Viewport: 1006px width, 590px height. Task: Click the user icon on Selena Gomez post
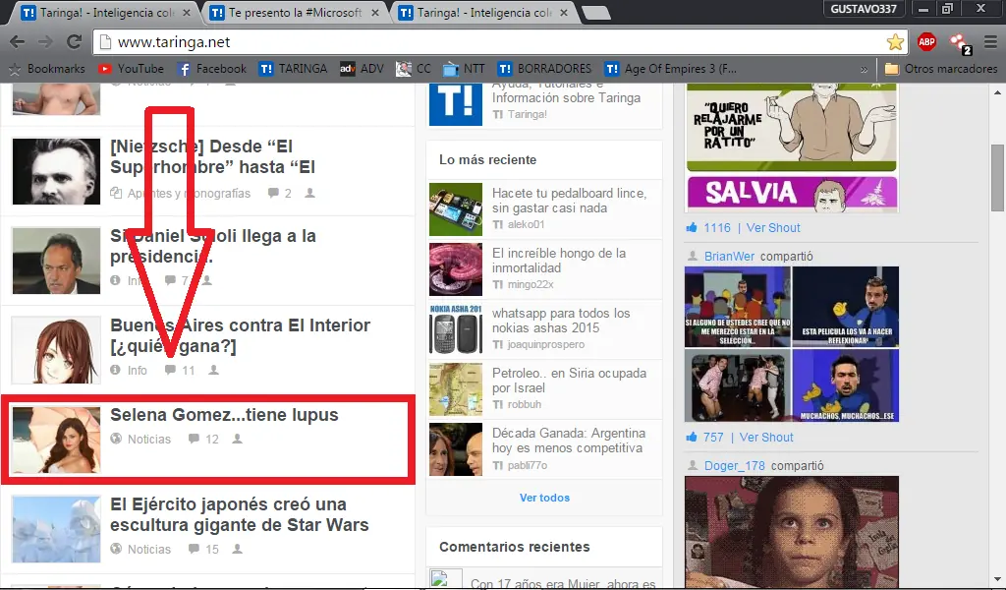click(238, 439)
